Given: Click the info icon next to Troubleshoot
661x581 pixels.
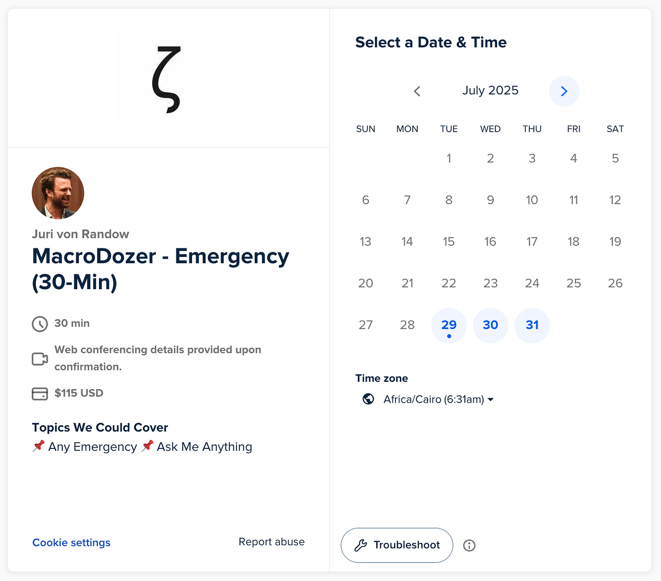Looking at the screenshot, I should pos(469,545).
